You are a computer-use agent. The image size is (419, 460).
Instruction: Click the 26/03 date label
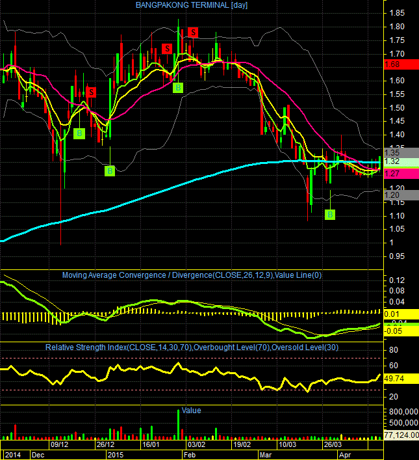coord(333,444)
